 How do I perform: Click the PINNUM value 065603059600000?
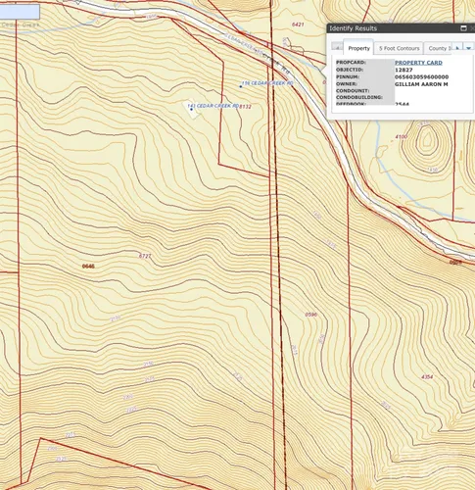pyautogui.click(x=422, y=77)
